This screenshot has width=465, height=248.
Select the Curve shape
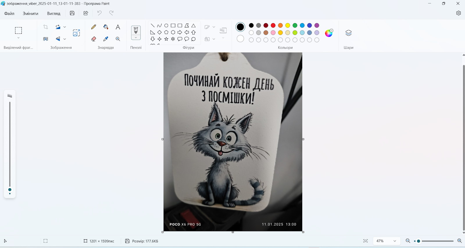pos(159,25)
